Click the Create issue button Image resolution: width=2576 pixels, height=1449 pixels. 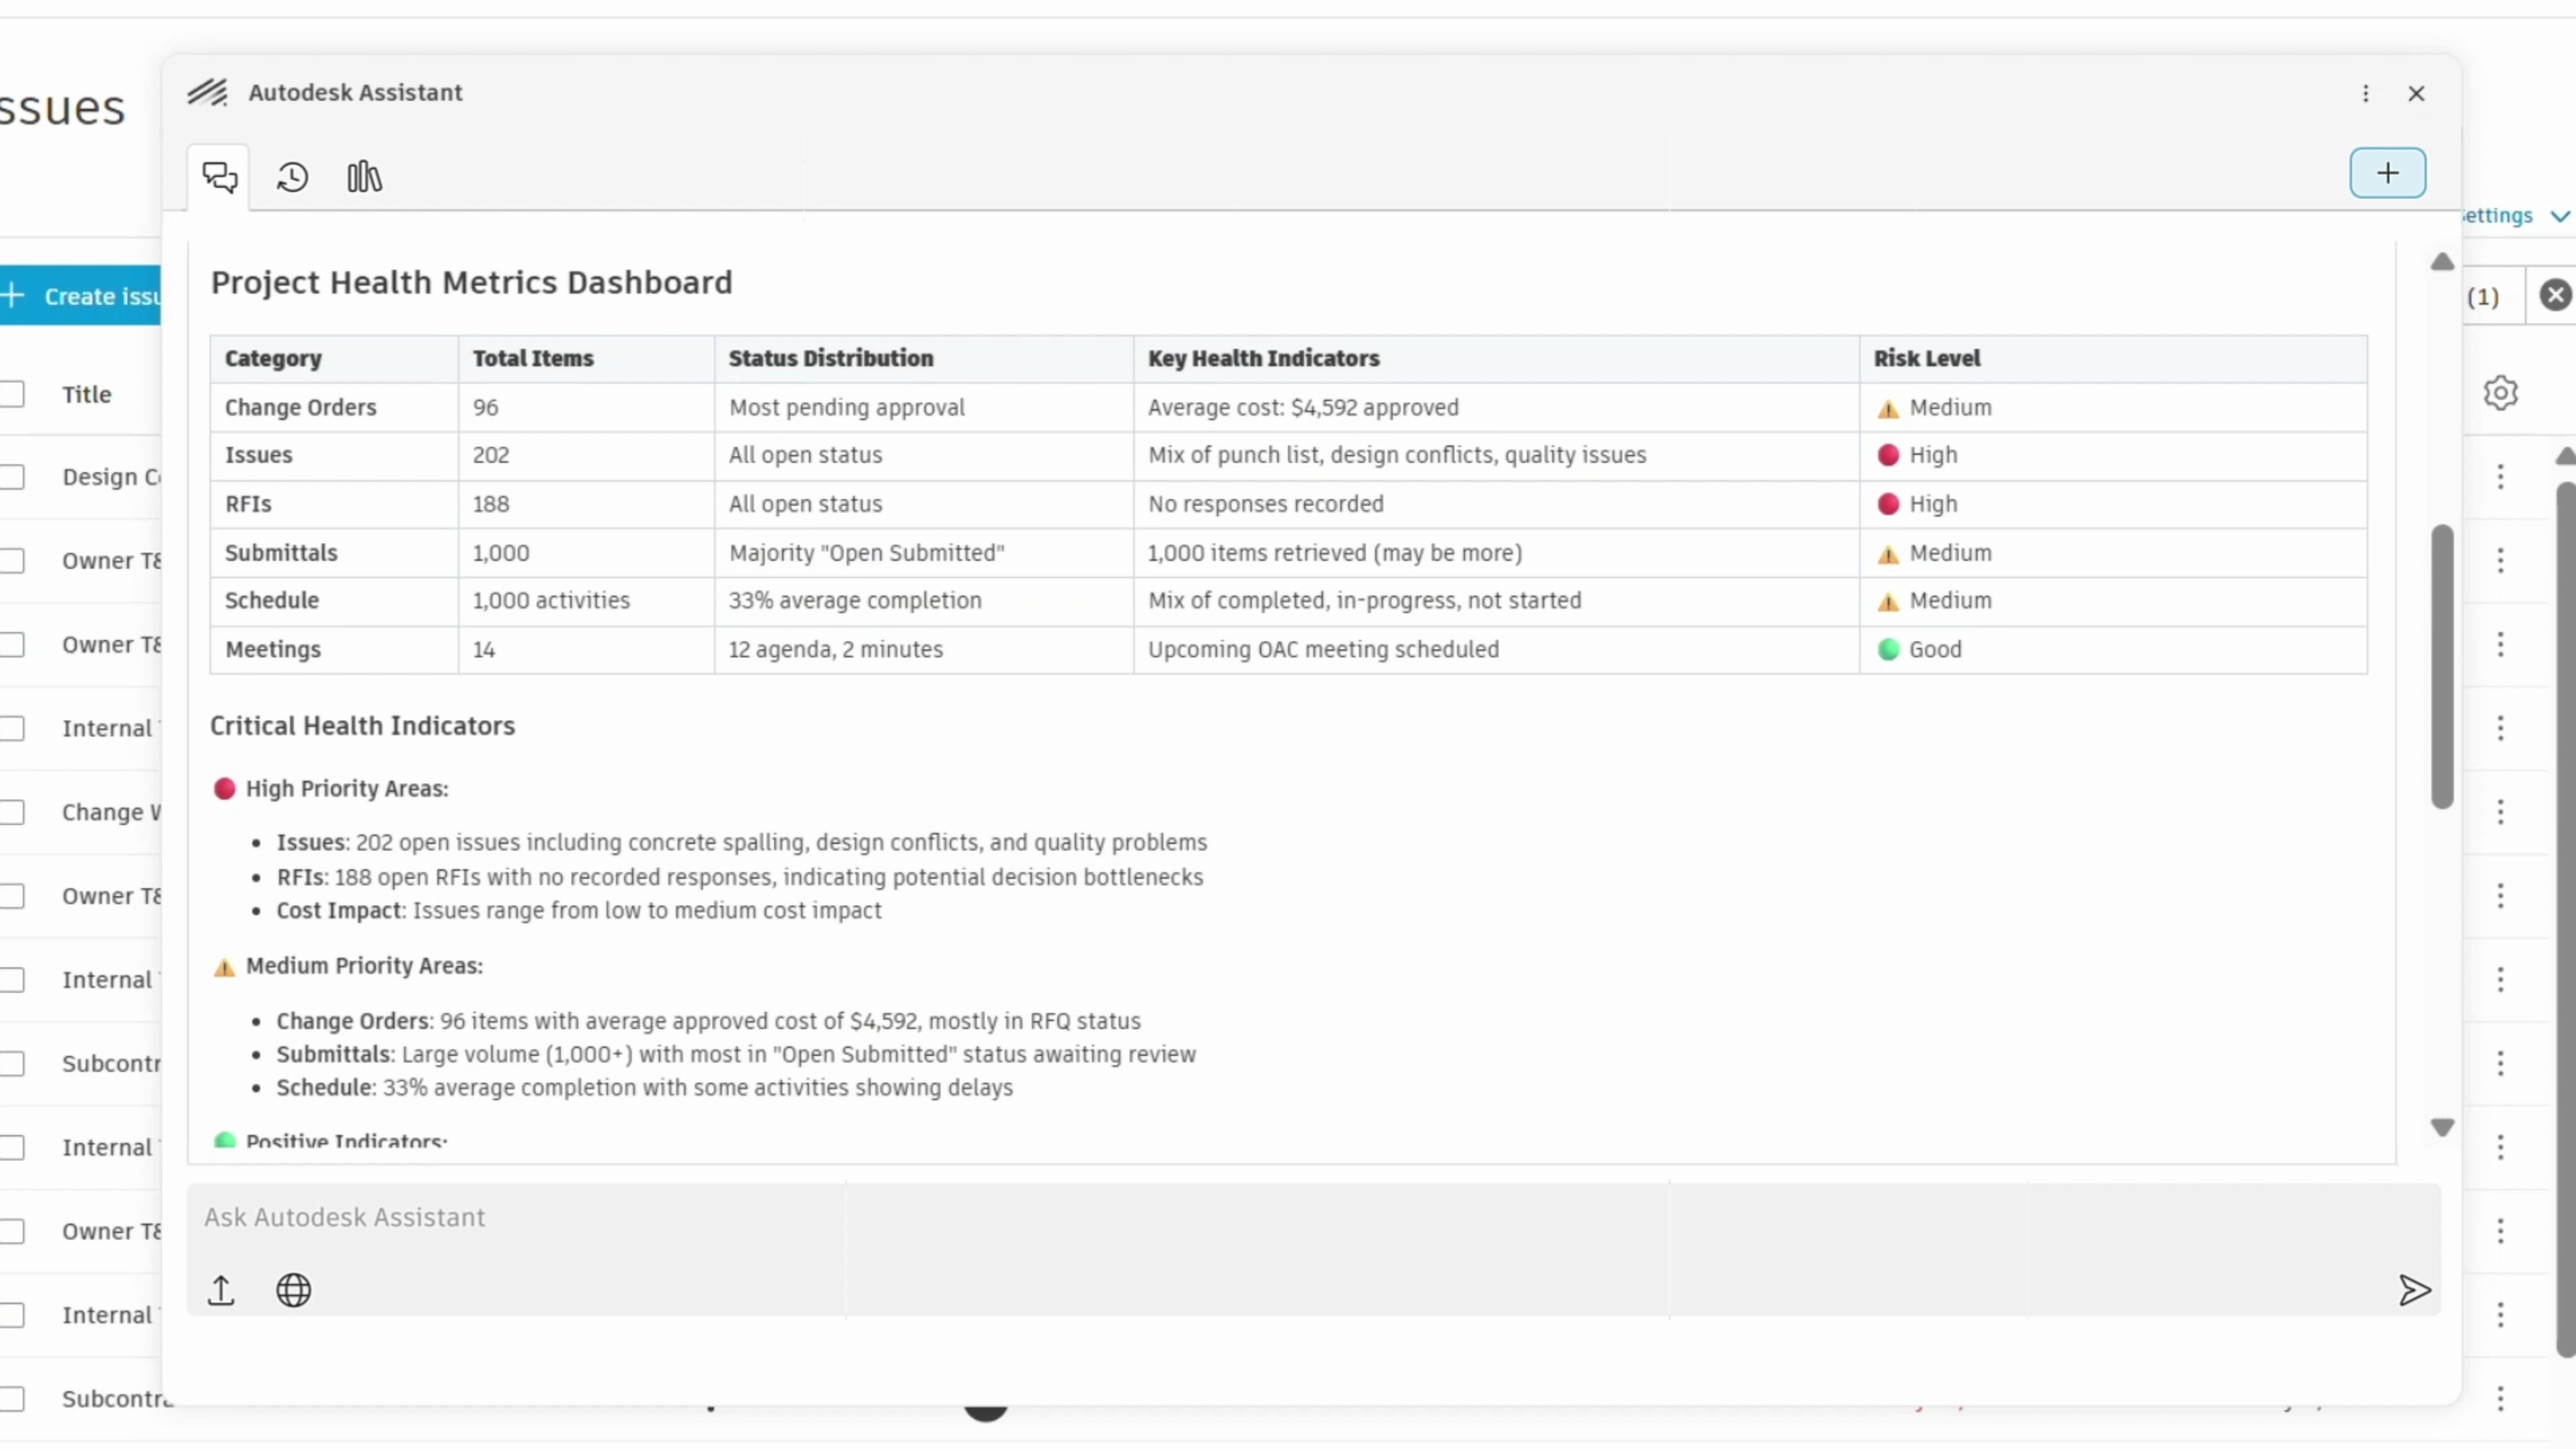click(80, 296)
